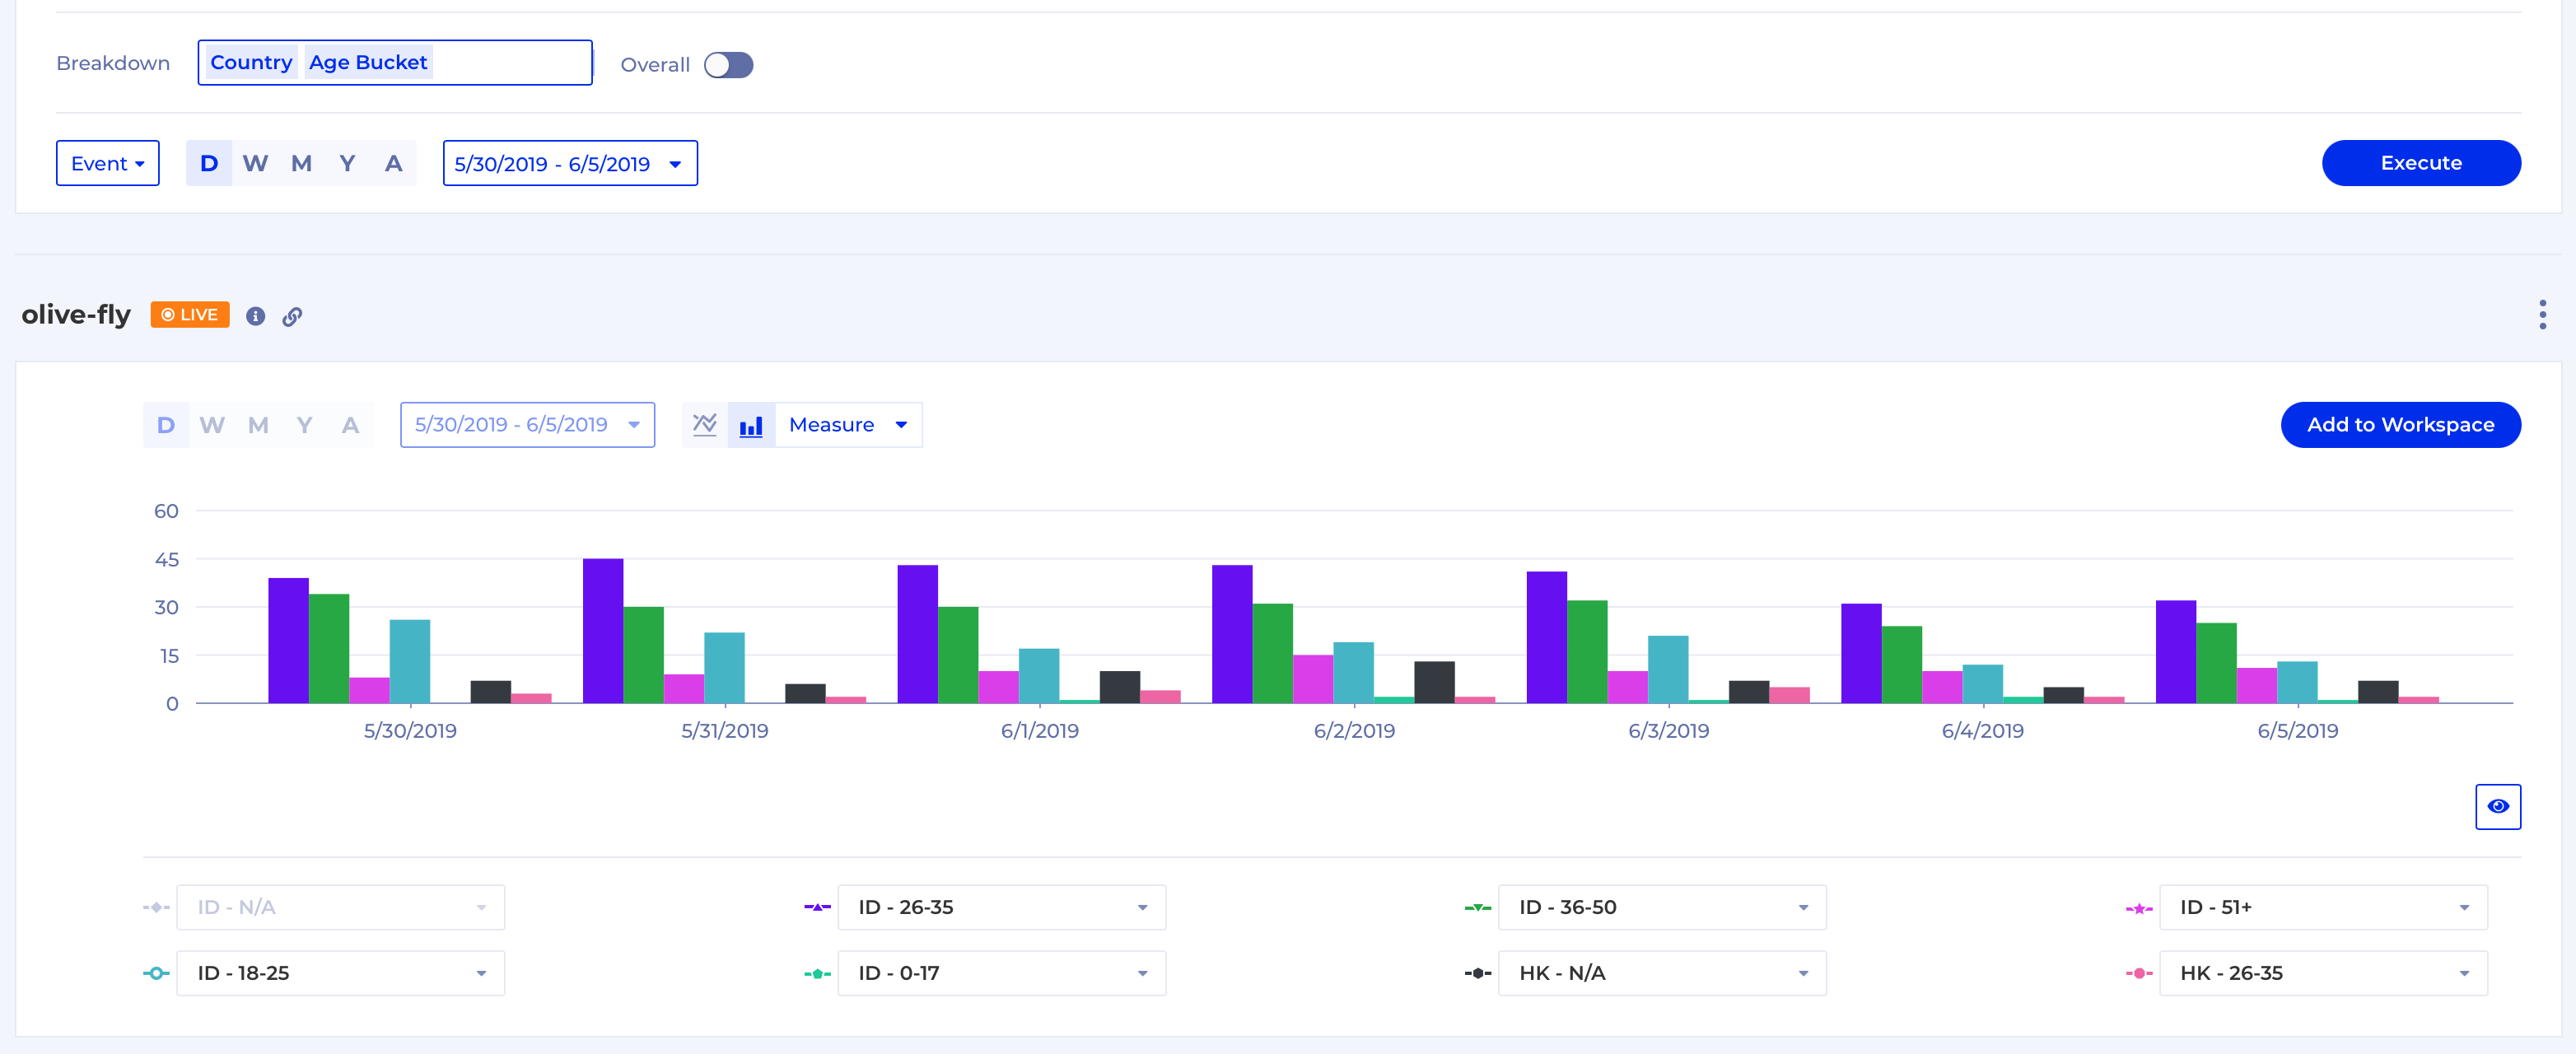Click the HK - N/A black legend marker

1477,973
